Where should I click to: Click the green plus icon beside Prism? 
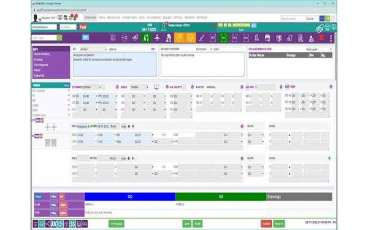329,158
